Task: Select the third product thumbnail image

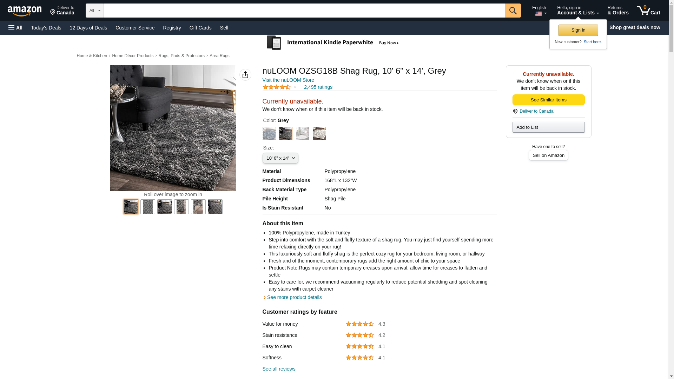Action: click(164, 207)
